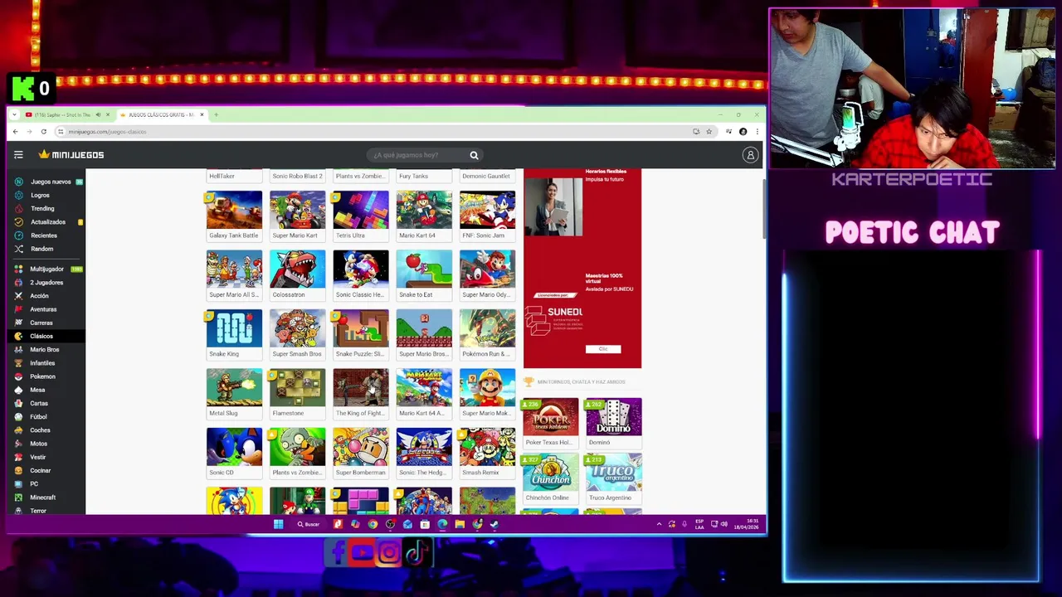Select Aventuras category
1062x597 pixels.
point(45,309)
